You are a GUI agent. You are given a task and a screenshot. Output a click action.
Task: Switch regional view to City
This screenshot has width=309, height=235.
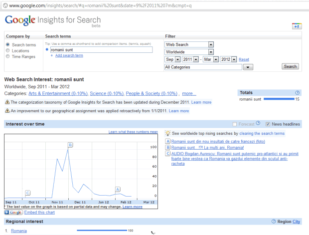click(297, 221)
